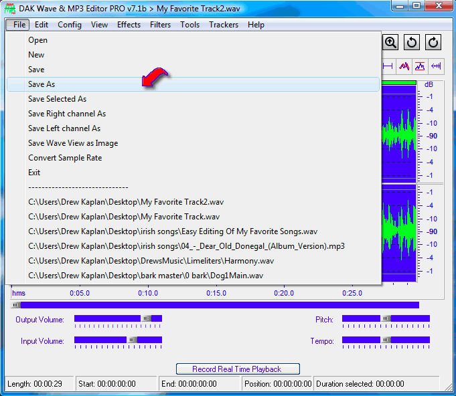Screen dimensions: 456x396
Task: Open recent file Dog1Main.wav
Action: click(x=193, y=276)
